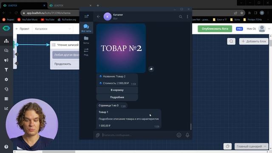Click the PRO badge
The width and height of the screenshot is (272, 153).
(x=239, y=29)
